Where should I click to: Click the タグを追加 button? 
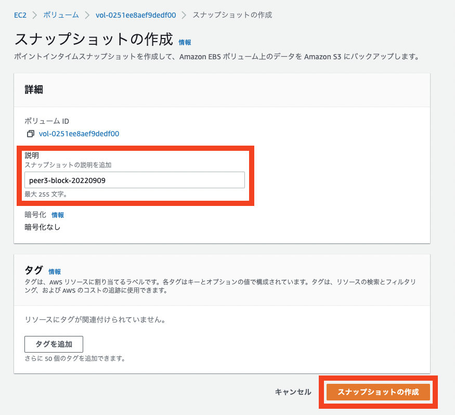point(54,344)
